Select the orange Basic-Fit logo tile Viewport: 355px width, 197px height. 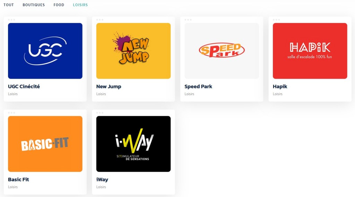[x=45, y=144]
